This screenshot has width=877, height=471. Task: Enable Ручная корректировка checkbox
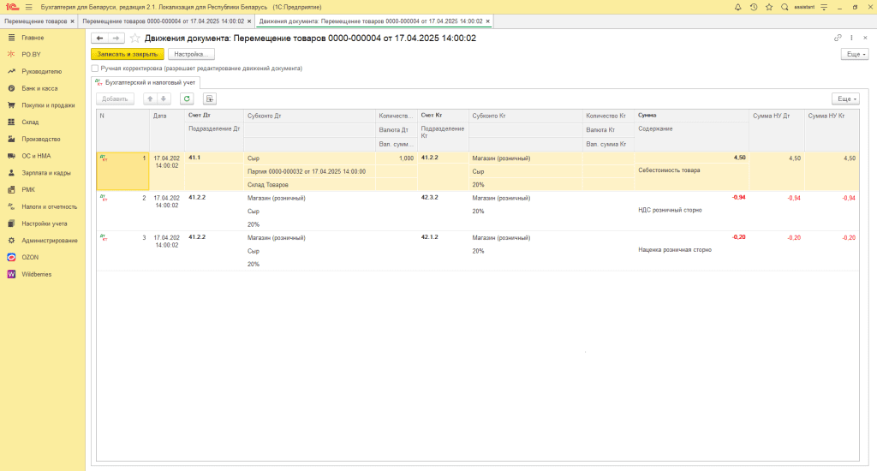95,69
